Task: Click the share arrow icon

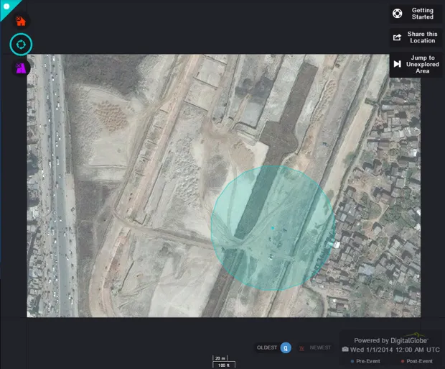Action: pyautogui.click(x=397, y=37)
